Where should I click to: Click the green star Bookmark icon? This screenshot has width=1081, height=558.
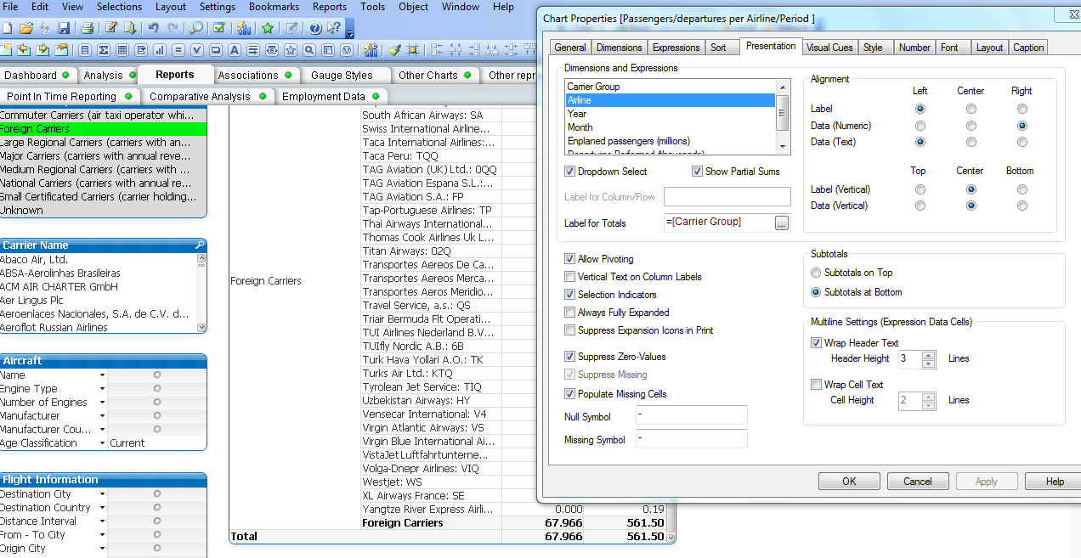(x=268, y=28)
